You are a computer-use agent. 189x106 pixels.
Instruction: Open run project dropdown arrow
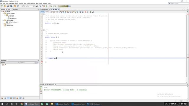coord(48,6)
